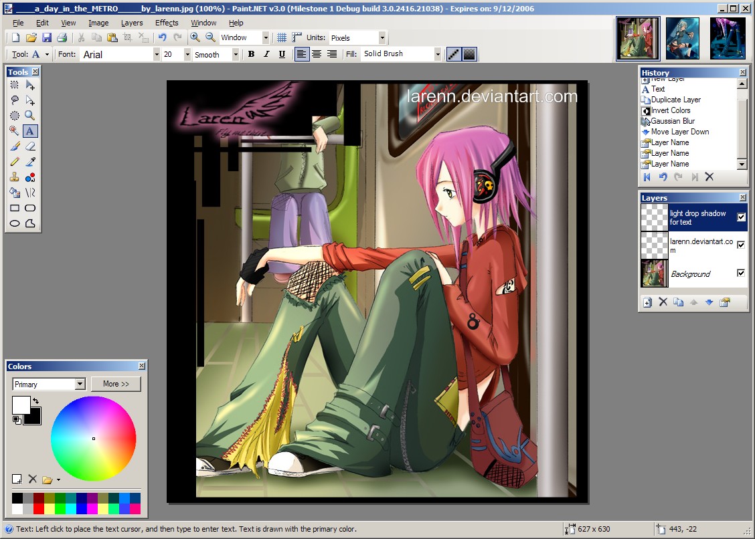
Task: Select the Rectangle Select tool
Action: [x=15, y=85]
